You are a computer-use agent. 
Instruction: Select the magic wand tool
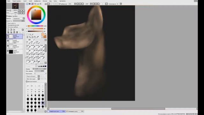(33, 34)
